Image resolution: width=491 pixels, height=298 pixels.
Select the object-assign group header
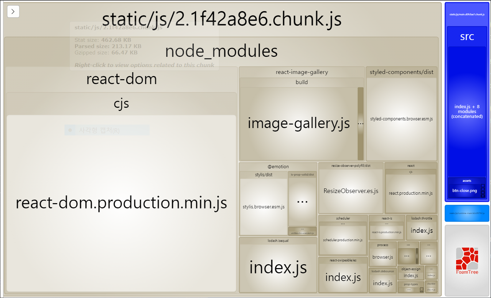[x=410, y=269]
